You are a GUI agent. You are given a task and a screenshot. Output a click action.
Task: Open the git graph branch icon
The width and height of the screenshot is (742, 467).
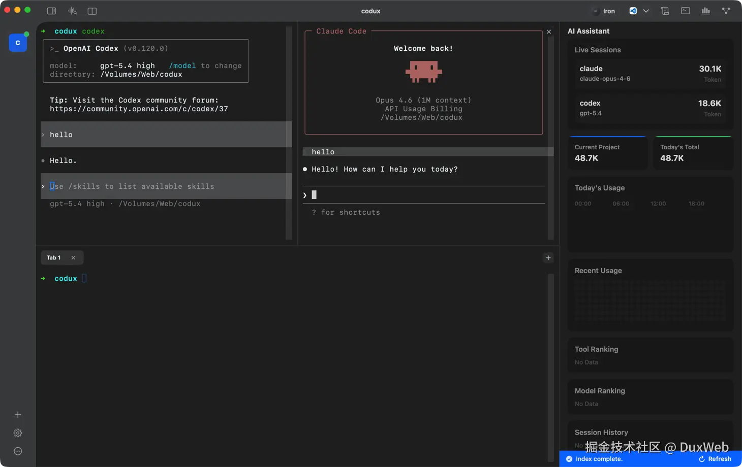[726, 11]
